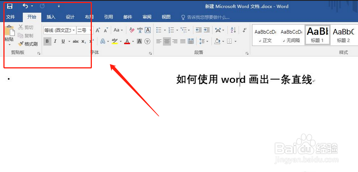Apply the yellow text highlight color
The height and width of the screenshot is (172, 358).
point(115,41)
